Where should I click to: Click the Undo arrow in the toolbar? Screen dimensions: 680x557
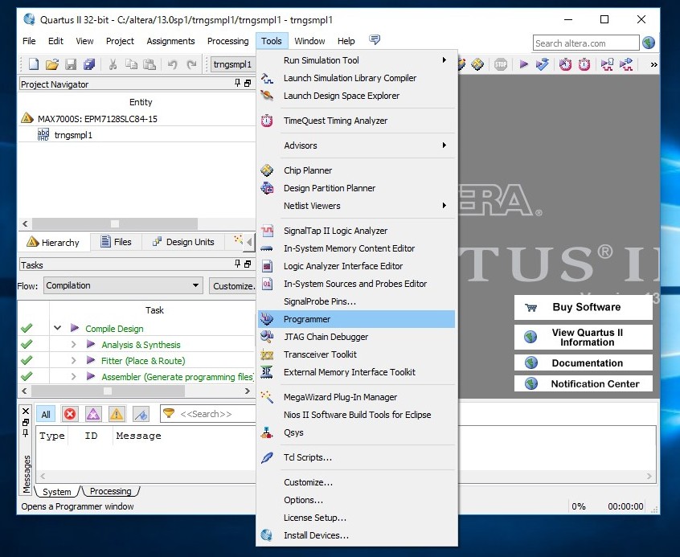click(x=173, y=64)
